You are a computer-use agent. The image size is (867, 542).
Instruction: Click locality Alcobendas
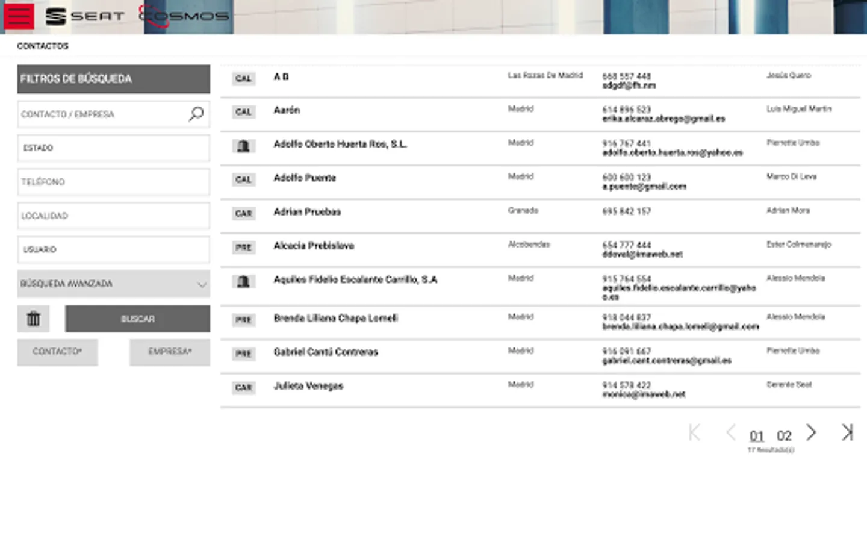pyautogui.click(x=529, y=244)
